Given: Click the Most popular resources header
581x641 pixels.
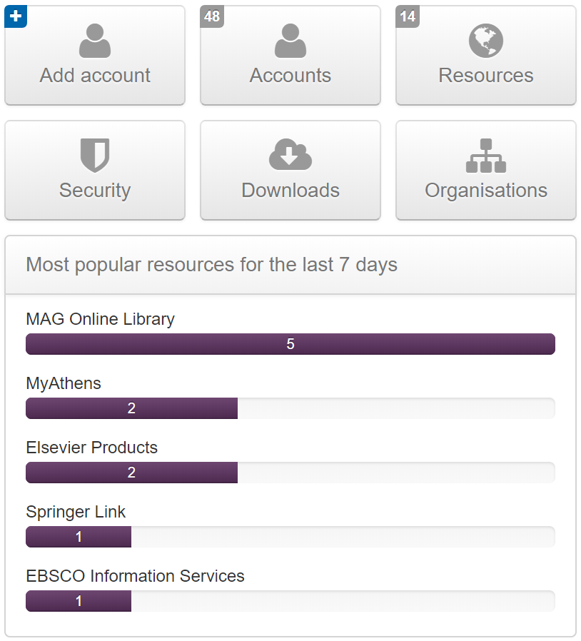Looking at the screenshot, I should (211, 265).
